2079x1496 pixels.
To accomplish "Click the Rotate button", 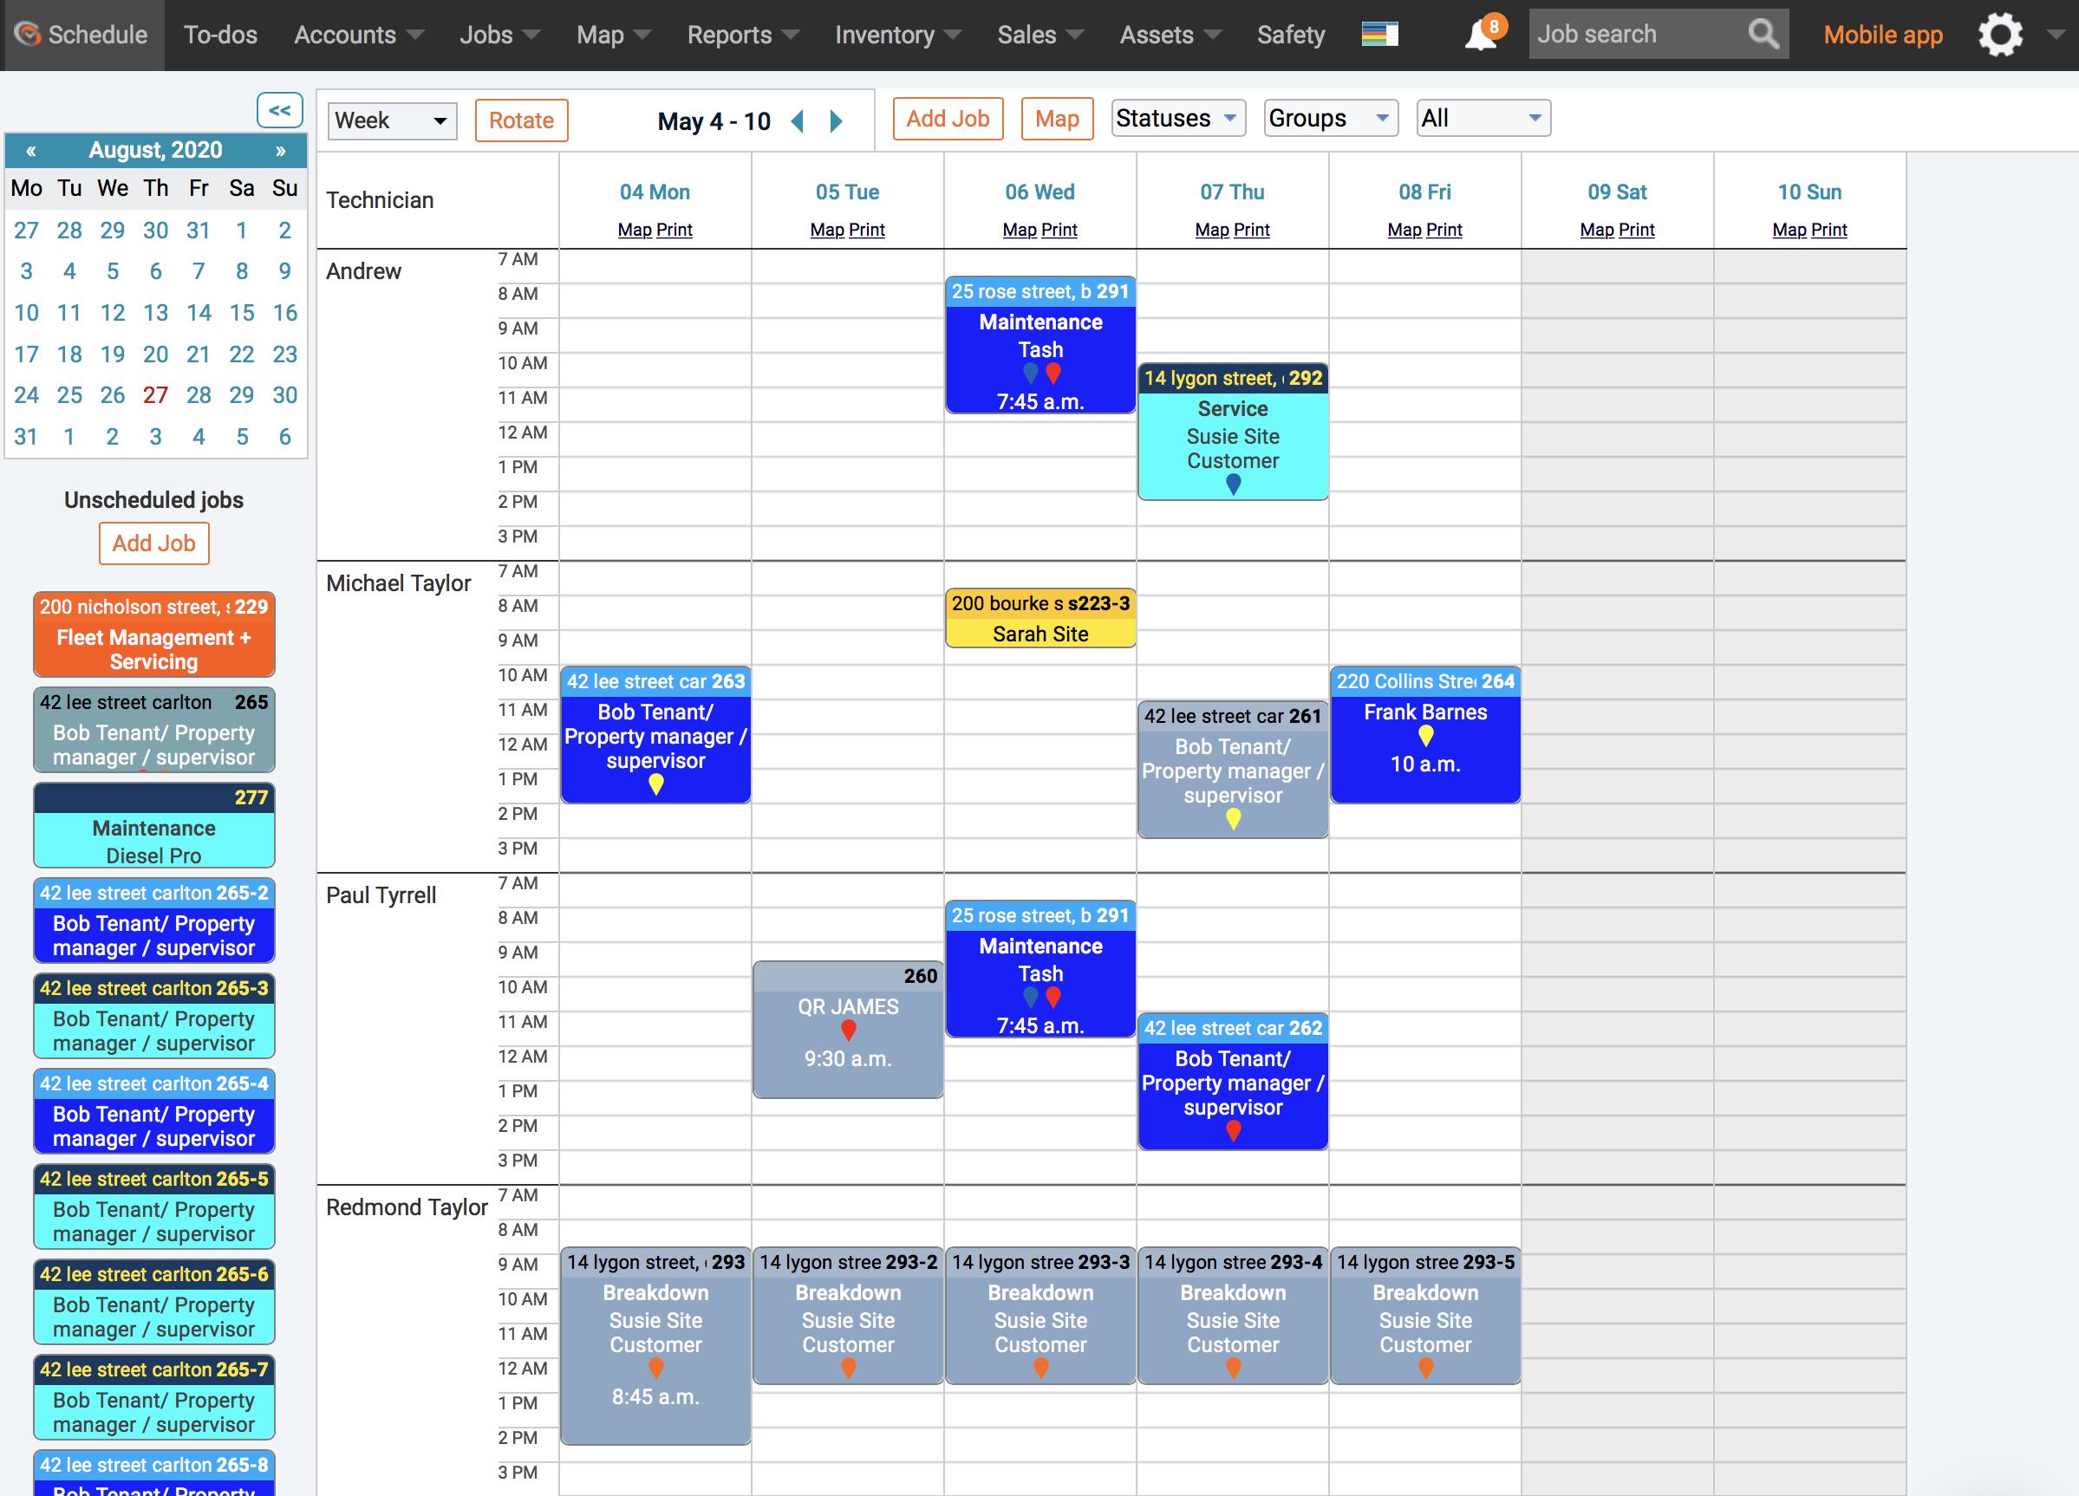I will (521, 120).
